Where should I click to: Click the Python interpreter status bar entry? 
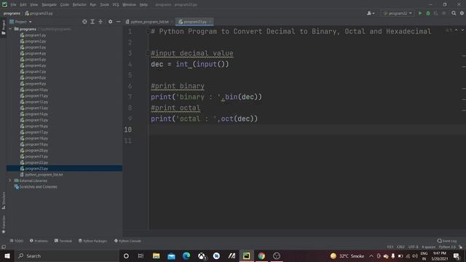[447, 247]
